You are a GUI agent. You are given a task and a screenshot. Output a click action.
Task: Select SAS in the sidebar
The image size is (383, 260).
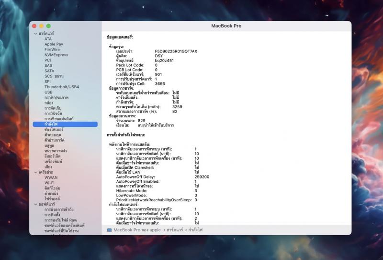tap(48, 65)
